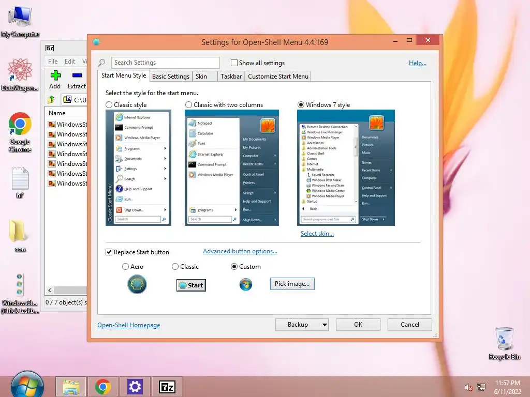Viewport: 530px width, 397px height.
Task: Click the 7-Zip scroll left arrow
Action: coord(50,291)
